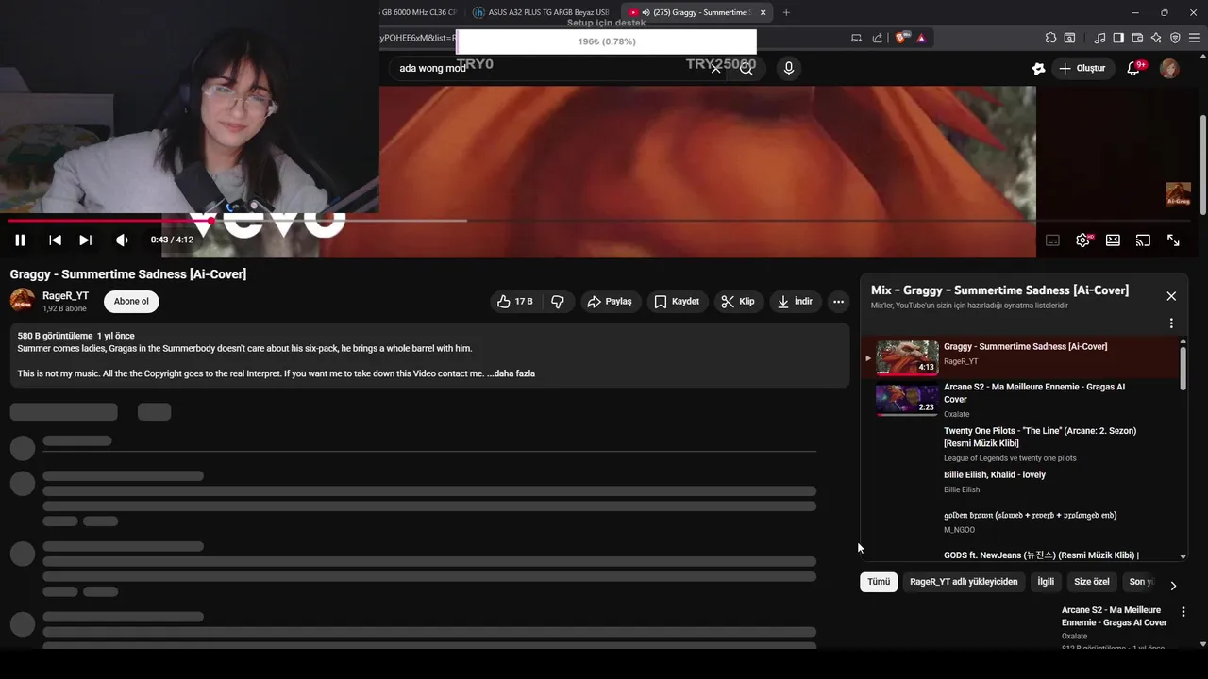This screenshot has height=679, width=1208.
Task: Share the video via Paylaş
Action: tap(610, 302)
